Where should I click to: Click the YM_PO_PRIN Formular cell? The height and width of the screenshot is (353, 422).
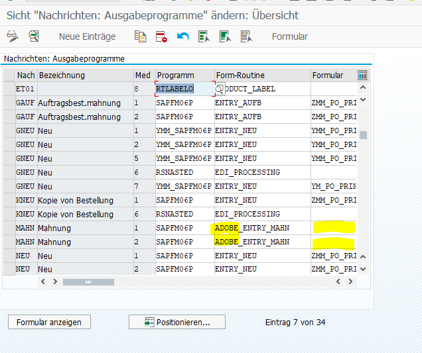coord(334,187)
